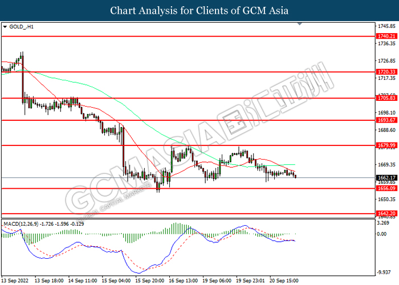Click the 0.00 MACD scale value
Viewport: 399px width, 285px height.
[x=382, y=234]
